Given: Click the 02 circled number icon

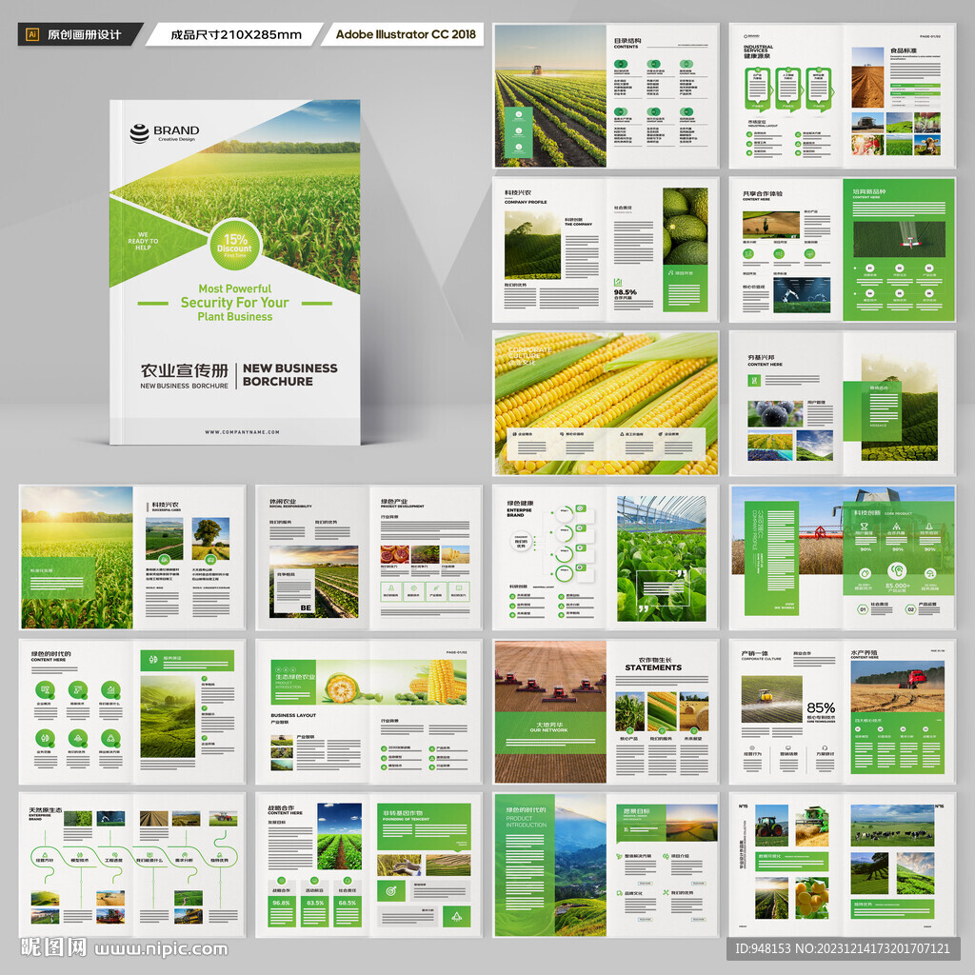Looking at the screenshot, I should click(x=910, y=609).
